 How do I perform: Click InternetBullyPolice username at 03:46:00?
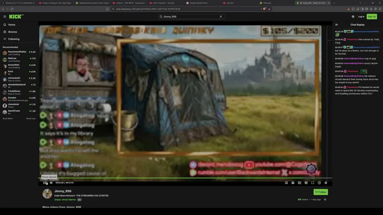tap(354, 59)
